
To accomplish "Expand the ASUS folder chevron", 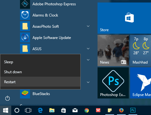I will click(x=88, y=49).
